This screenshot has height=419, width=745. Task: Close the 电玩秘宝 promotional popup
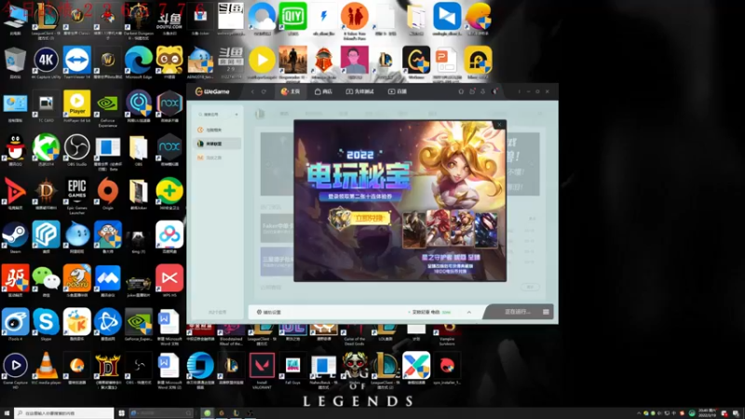tap(499, 125)
